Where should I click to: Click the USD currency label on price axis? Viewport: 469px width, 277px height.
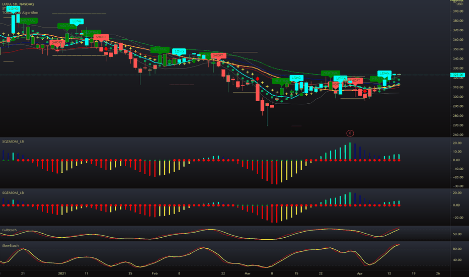tap(459, 4)
